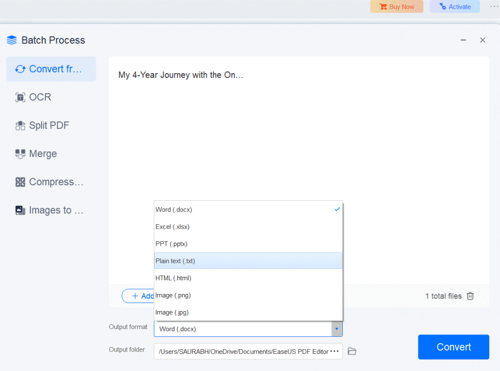Delete all files with the trash icon
This screenshot has height=371, width=500.
(x=470, y=296)
